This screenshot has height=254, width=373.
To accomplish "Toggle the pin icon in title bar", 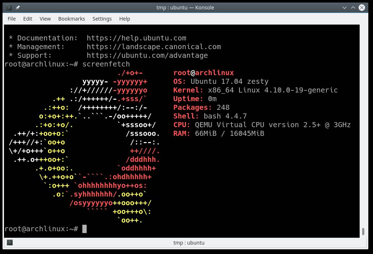I will pyautogui.click(x=18, y=8).
